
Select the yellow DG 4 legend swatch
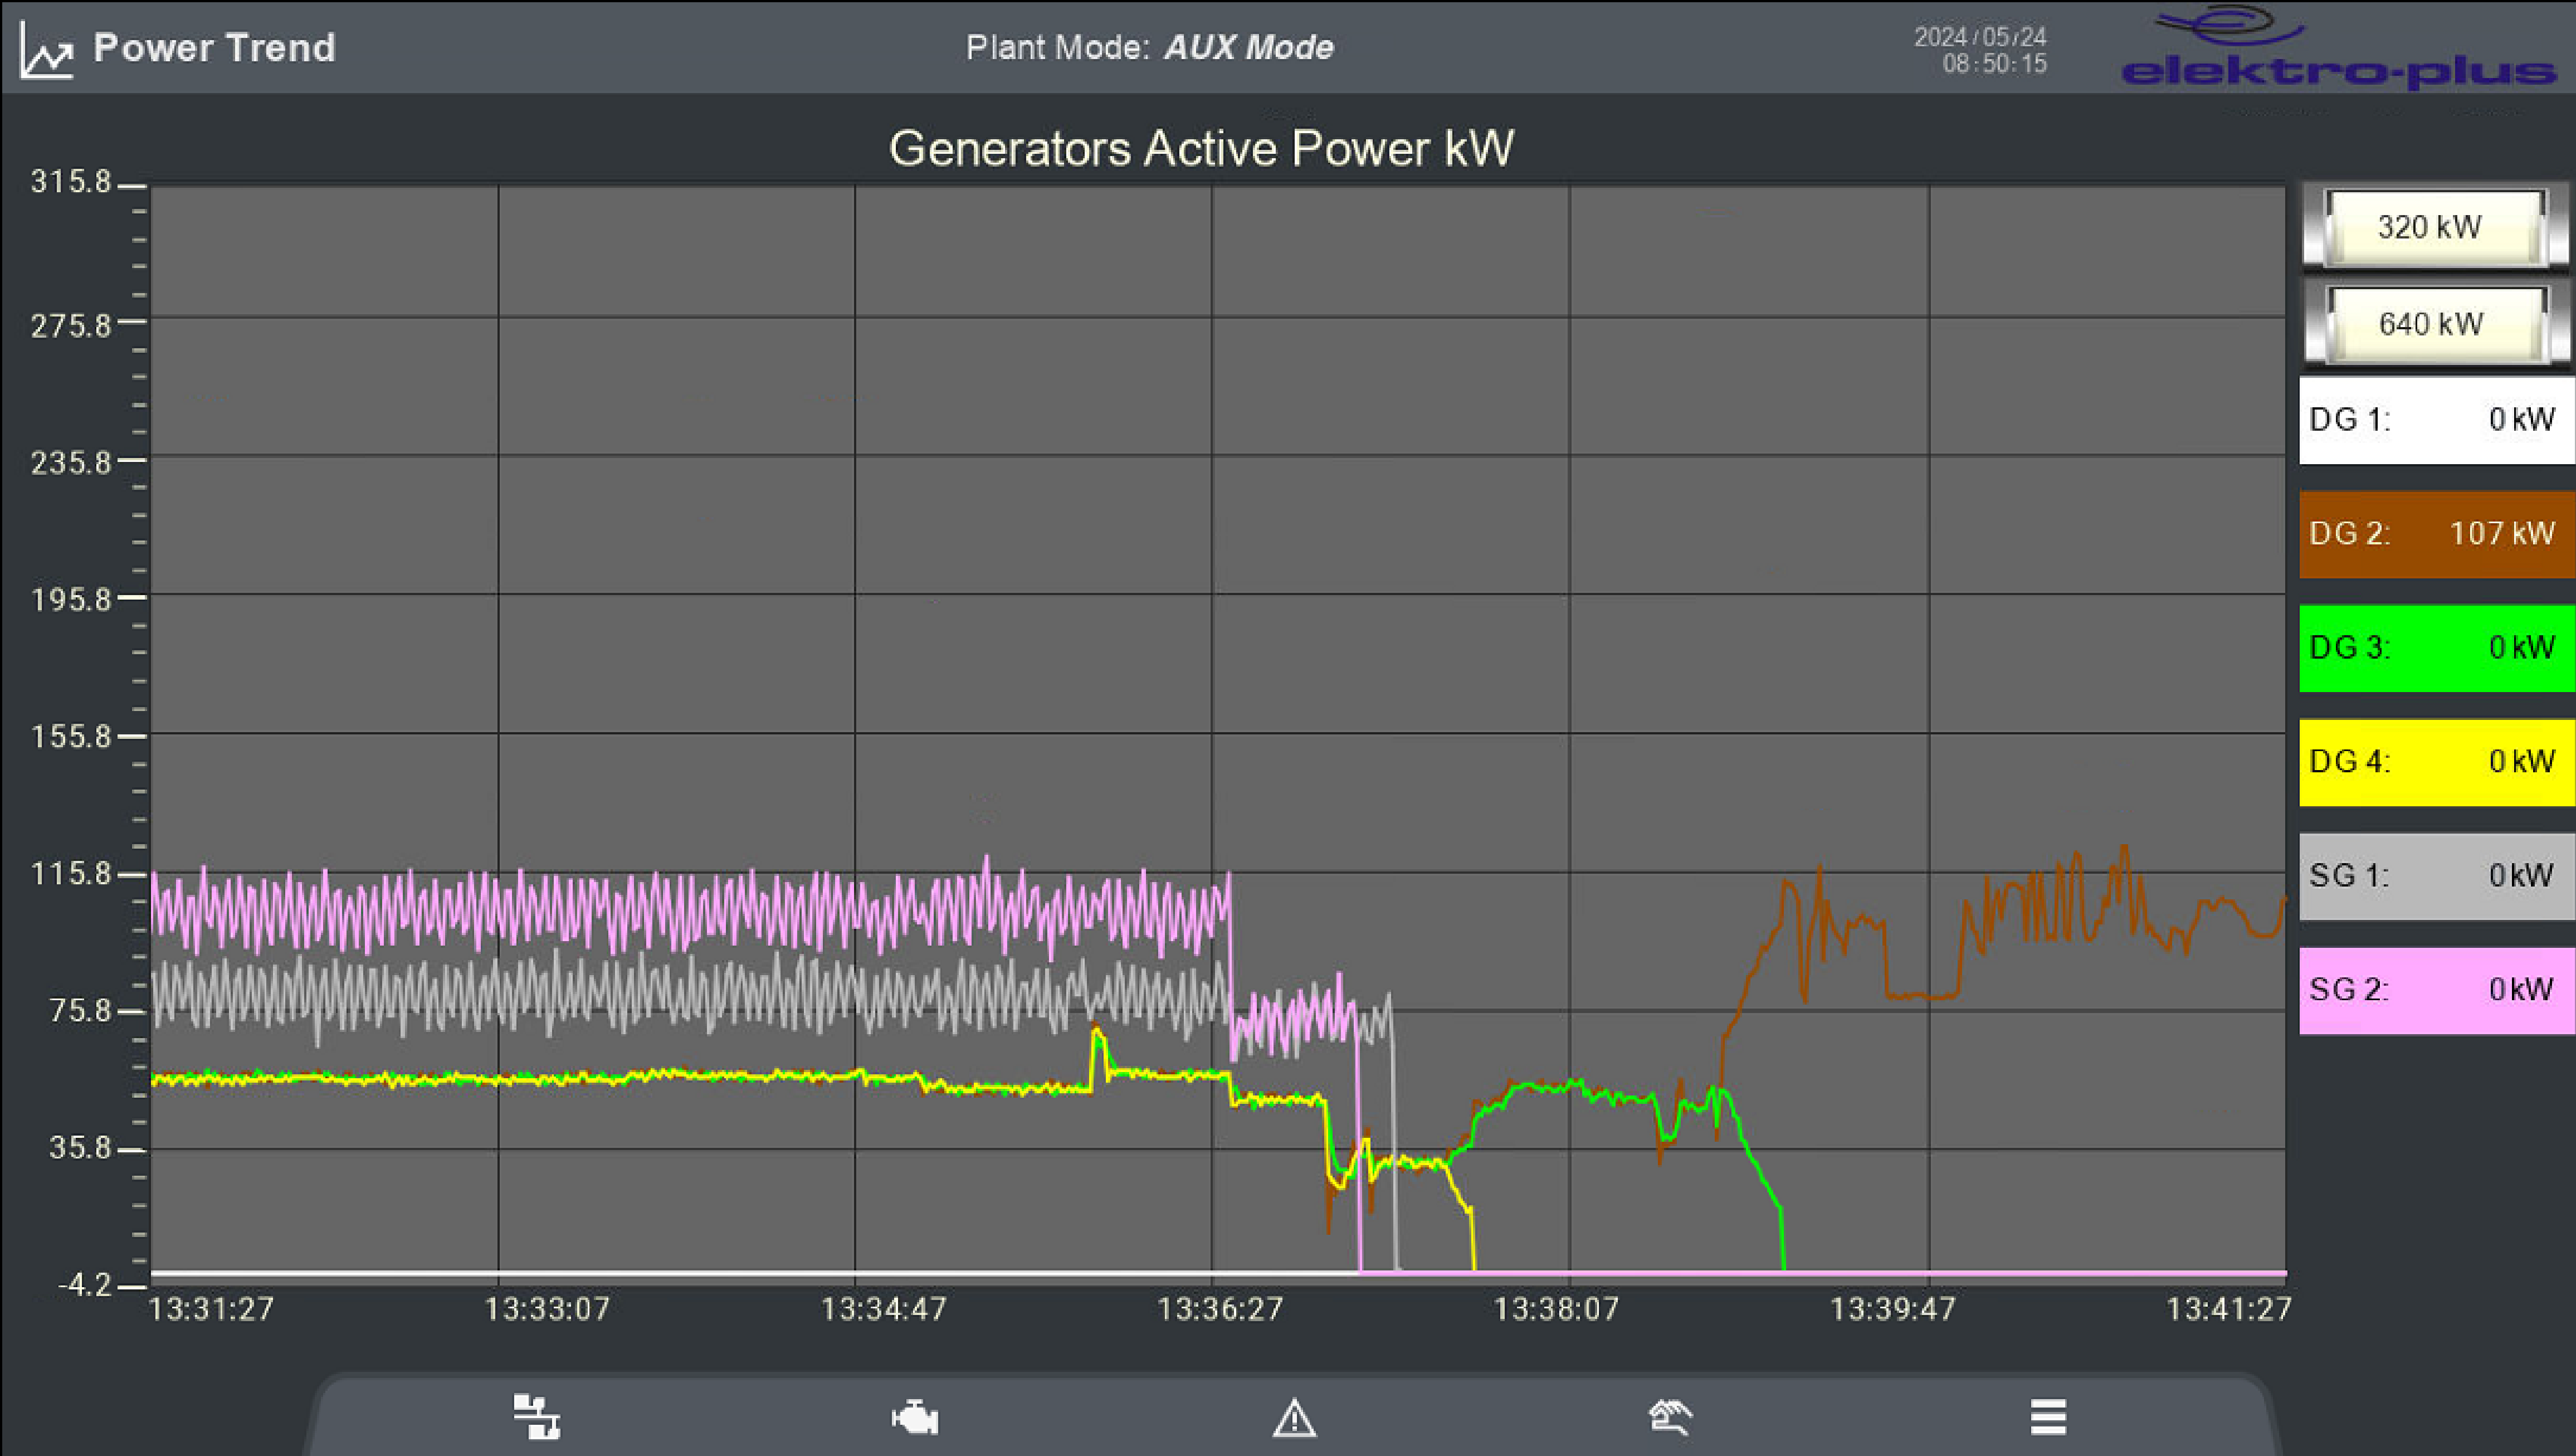point(2436,762)
